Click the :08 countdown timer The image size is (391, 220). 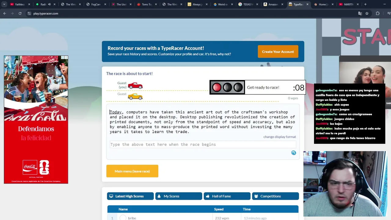click(298, 88)
